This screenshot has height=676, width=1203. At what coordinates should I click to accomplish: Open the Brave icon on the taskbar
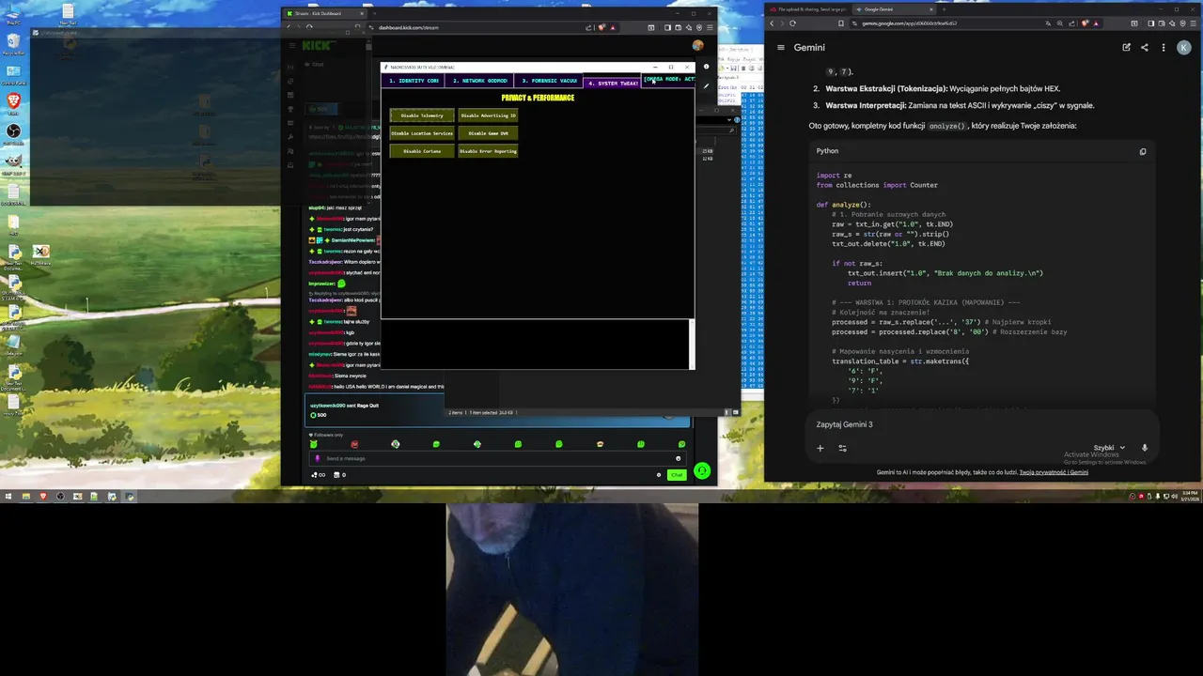42,497
